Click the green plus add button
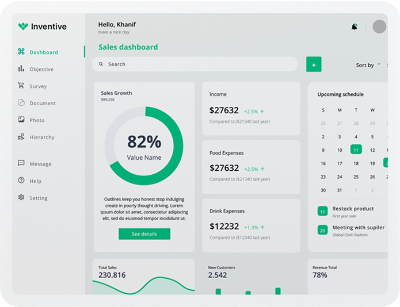The image size is (400, 307). pyautogui.click(x=314, y=65)
